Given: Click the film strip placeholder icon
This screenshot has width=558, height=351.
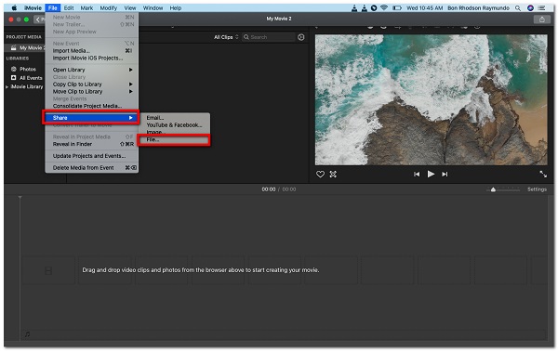Looking at the screenshot, I should [48, 271].
